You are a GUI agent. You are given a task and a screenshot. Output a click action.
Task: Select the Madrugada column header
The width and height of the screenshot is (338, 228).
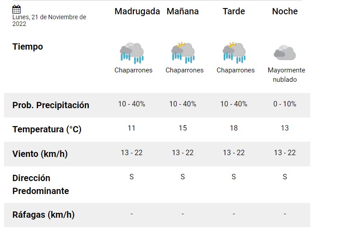pyautogui.click(x=137, y=11)
